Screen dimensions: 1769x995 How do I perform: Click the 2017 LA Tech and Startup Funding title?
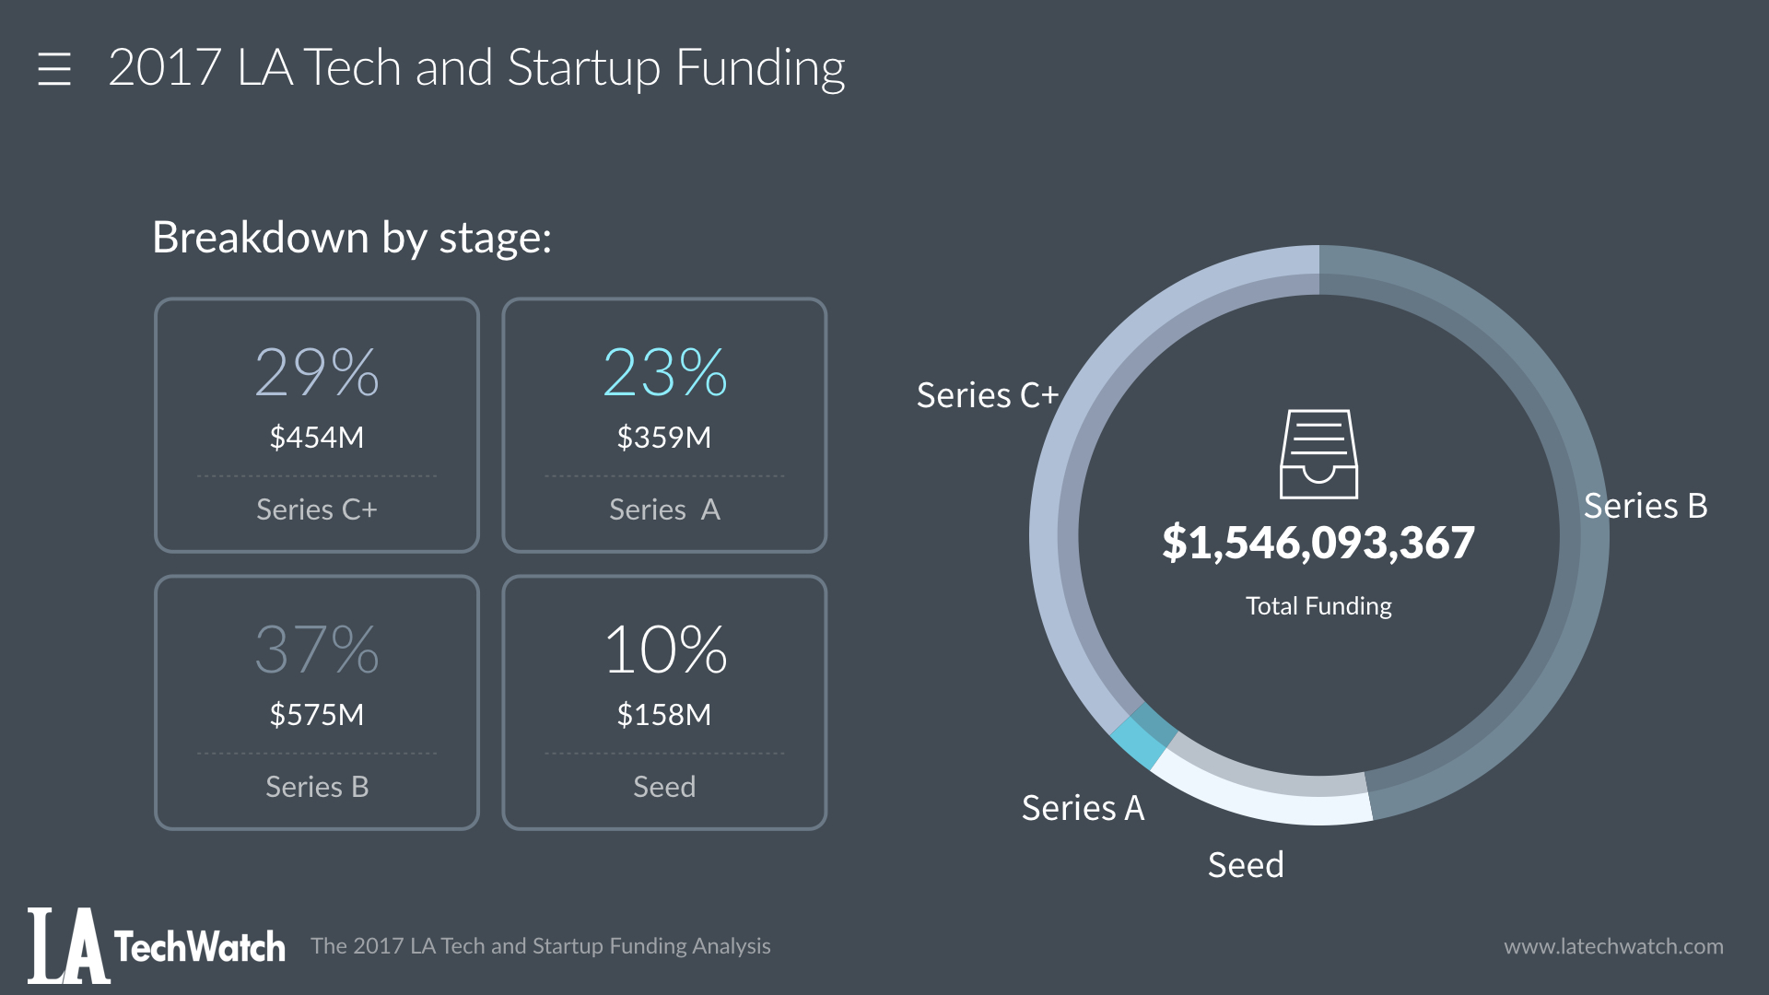(x=476, y=68)
